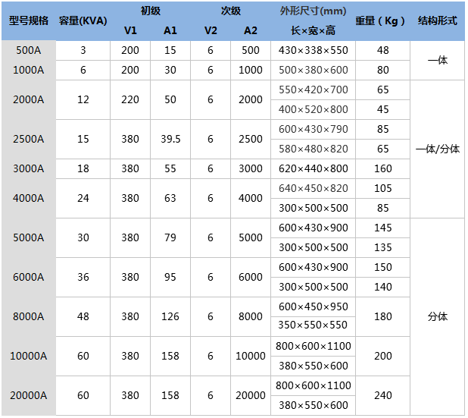Click weight value 140
This screenshot has width=468, height=418.
[383, 287]
